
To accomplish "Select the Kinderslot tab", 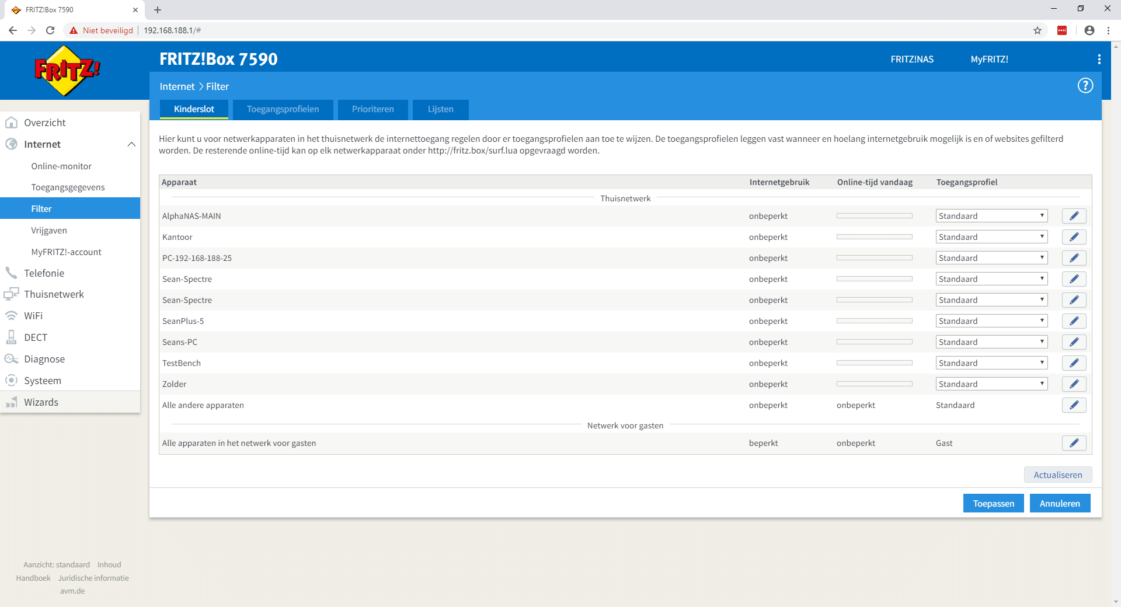I will click(194, 109).
